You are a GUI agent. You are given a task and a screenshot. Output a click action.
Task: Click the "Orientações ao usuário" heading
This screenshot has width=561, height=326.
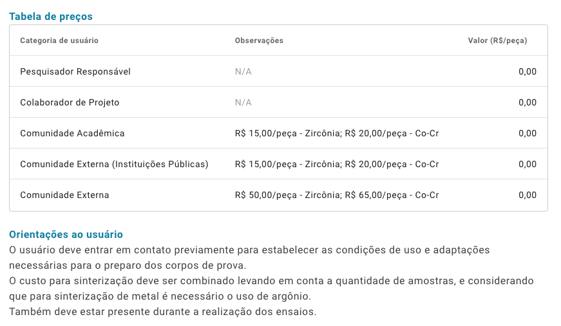coord(66,235)
